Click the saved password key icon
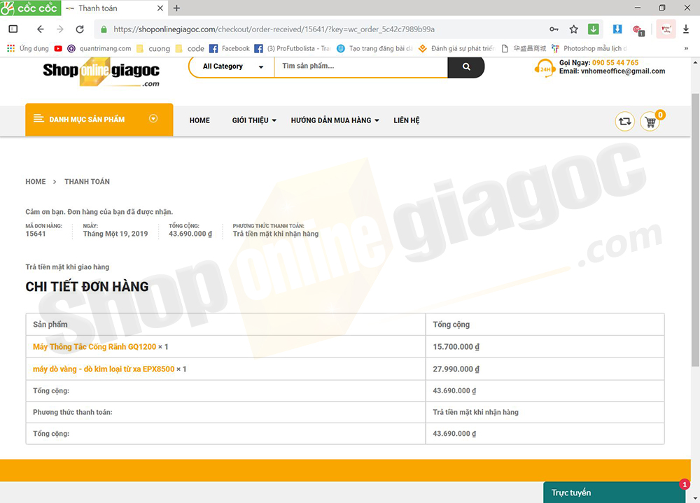The height and width of the screenshot is (503, 700). [x=554, y=29]
